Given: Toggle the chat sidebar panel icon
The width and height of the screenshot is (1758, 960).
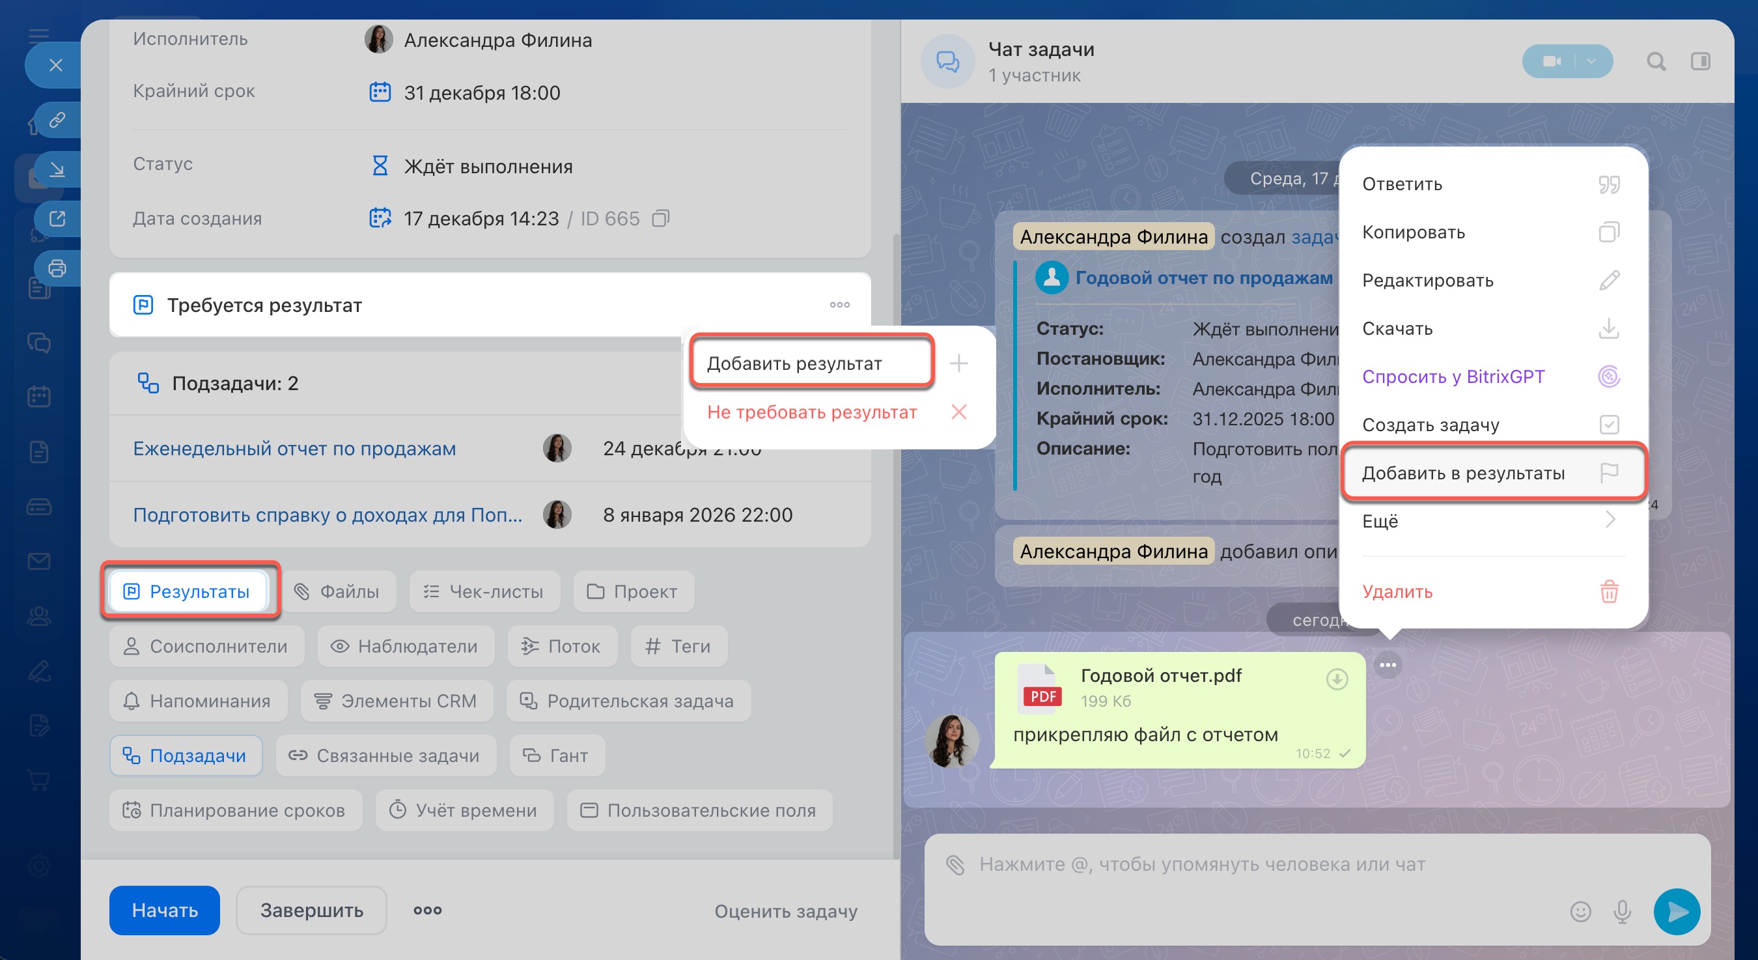Looking at the screenshot, I should (1700, 61).
